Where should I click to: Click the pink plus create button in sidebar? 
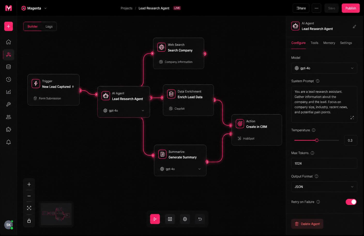pos(9,26)
